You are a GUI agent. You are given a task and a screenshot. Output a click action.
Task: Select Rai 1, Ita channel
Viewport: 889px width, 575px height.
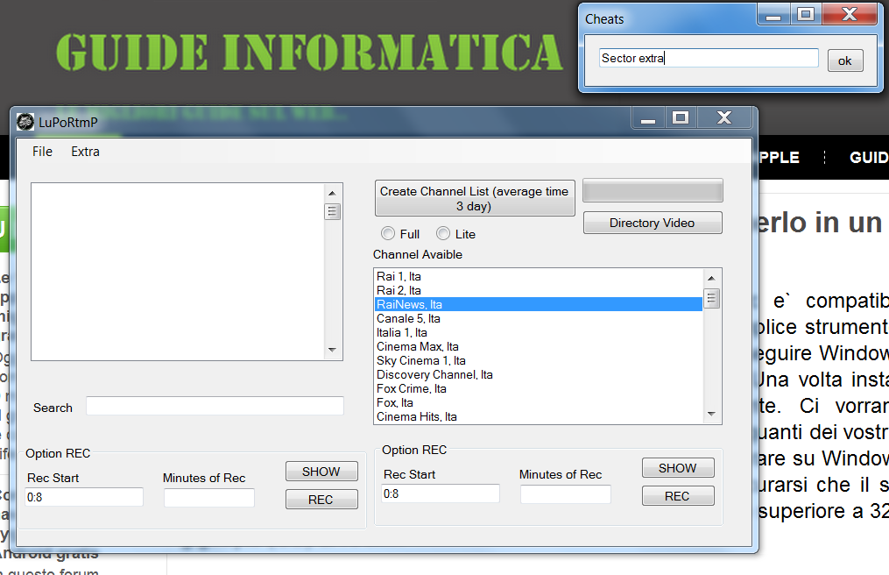click(539, 276)
